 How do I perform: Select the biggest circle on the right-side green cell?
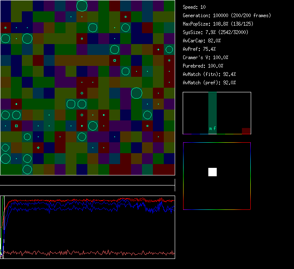136,93
